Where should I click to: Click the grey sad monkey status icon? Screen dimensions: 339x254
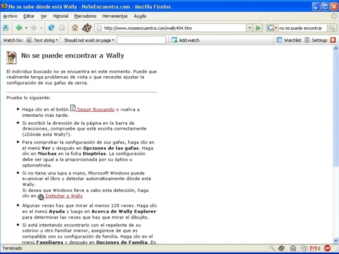(293, 248)
